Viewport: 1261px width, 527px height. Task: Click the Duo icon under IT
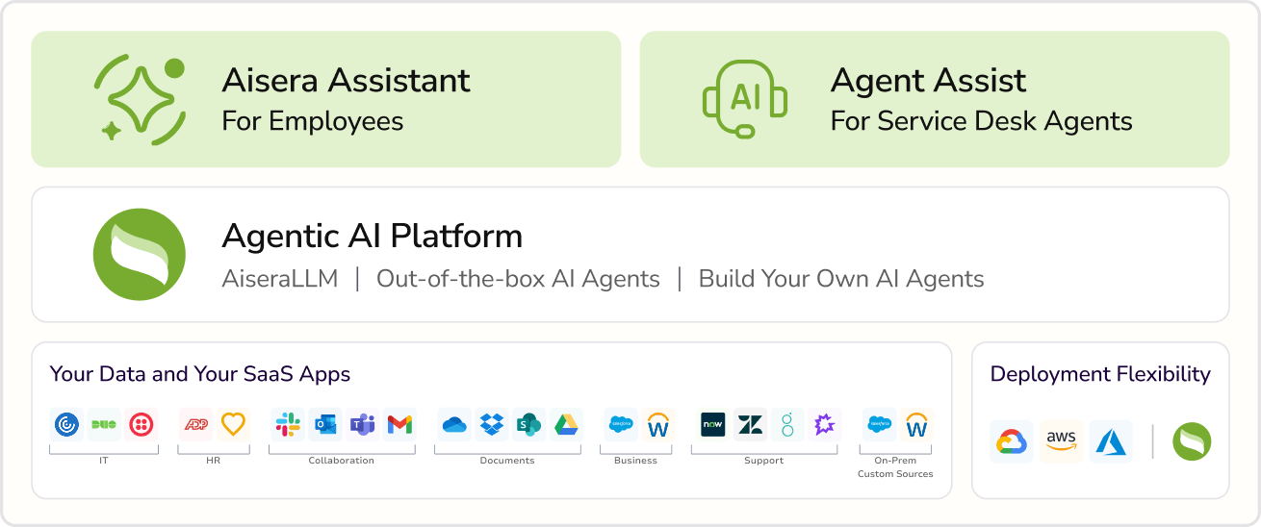point(104,424)
